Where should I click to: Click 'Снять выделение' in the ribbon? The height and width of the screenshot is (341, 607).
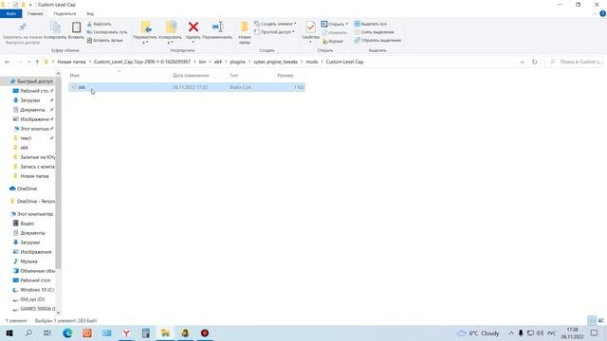click(374, 32)
